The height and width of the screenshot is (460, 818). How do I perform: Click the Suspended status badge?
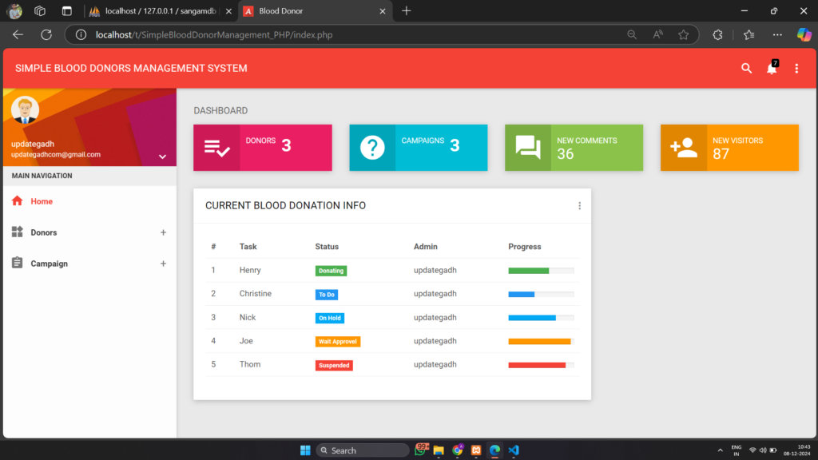click(334, 365)
